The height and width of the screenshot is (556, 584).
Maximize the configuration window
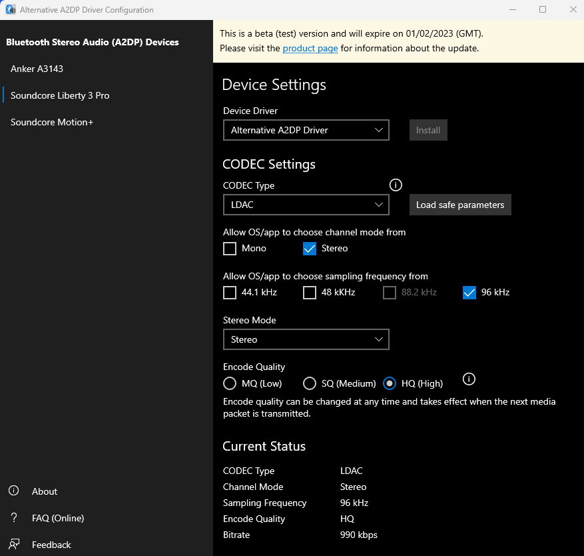(x=543, y=9)
